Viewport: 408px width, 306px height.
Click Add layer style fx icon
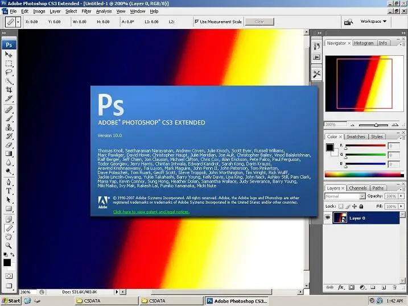(341, 287)
